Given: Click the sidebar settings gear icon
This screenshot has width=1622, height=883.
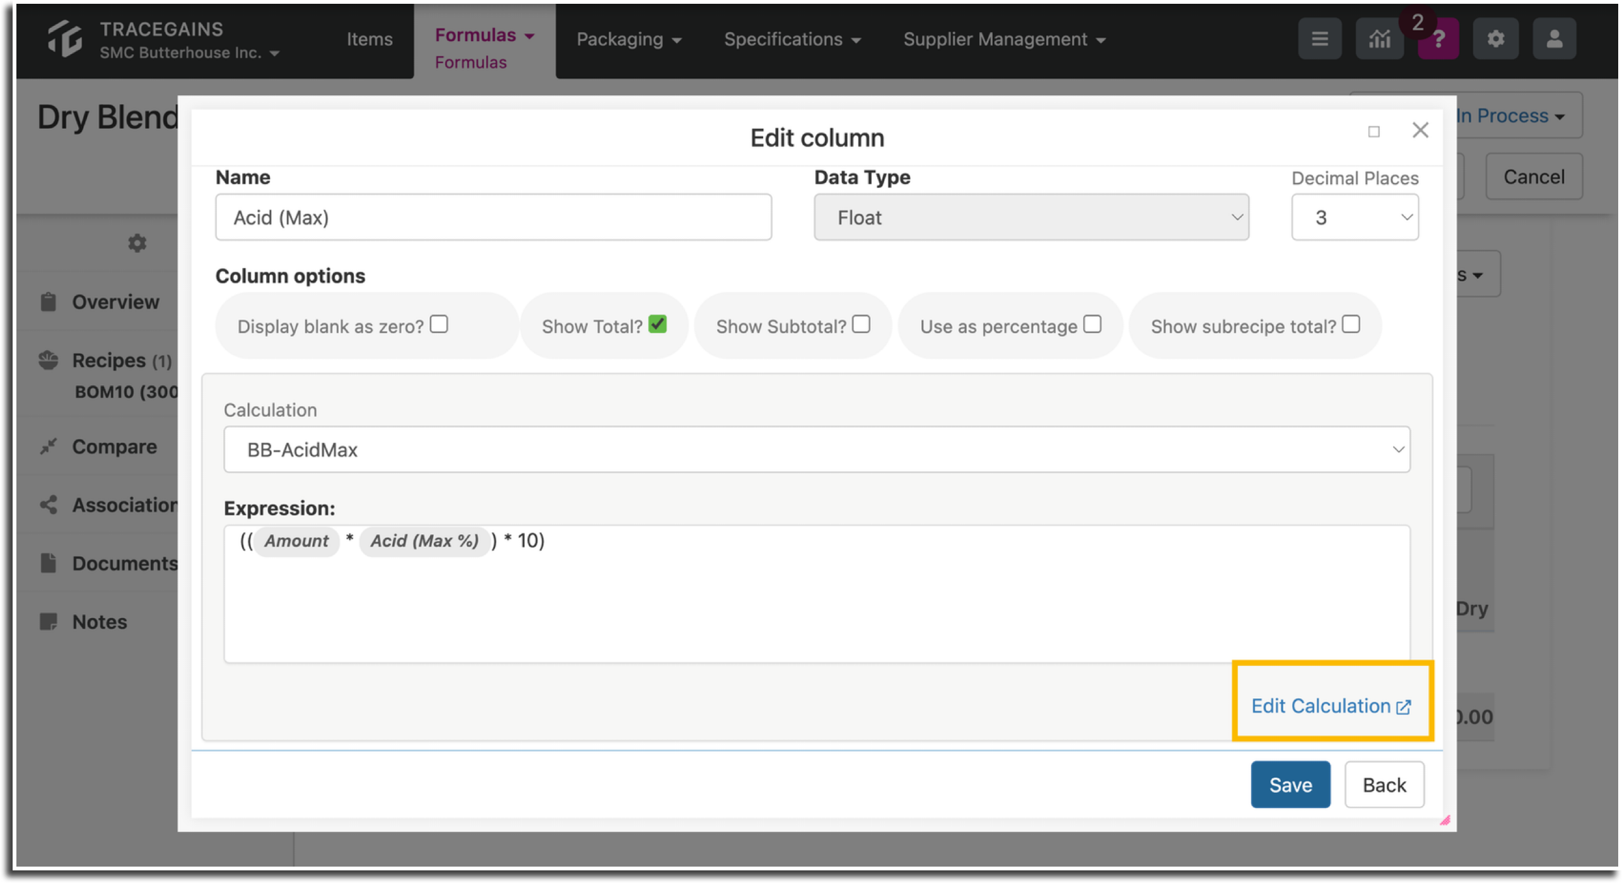Looking at the screenshot, I should (137, 243).
